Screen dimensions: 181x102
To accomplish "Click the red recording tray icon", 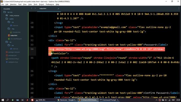I will pyautogui.click(x=160, y=100).
